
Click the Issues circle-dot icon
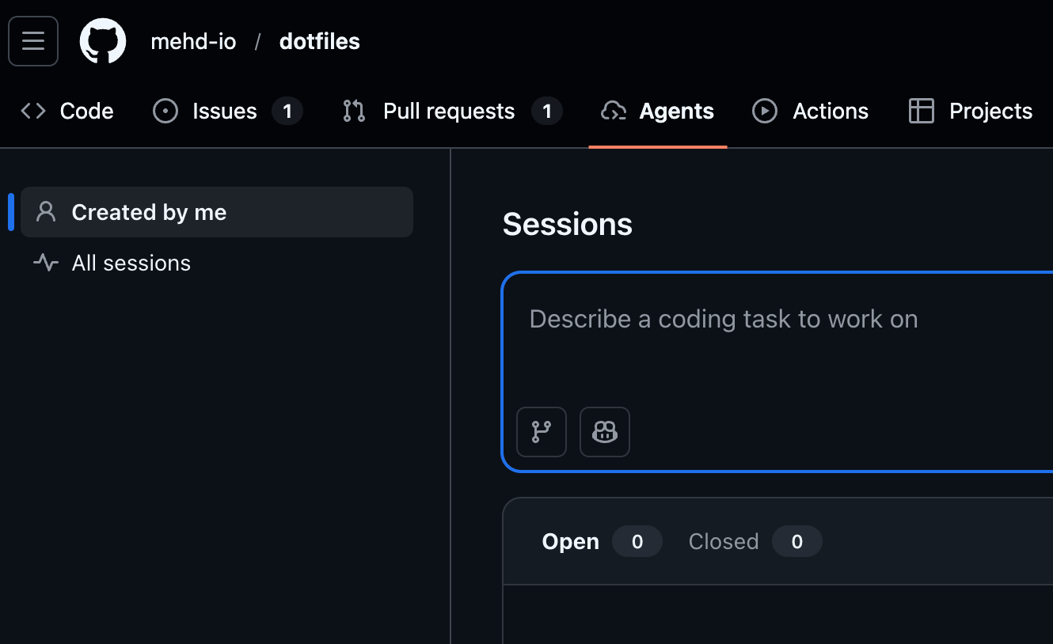click(x=165, y=112)
